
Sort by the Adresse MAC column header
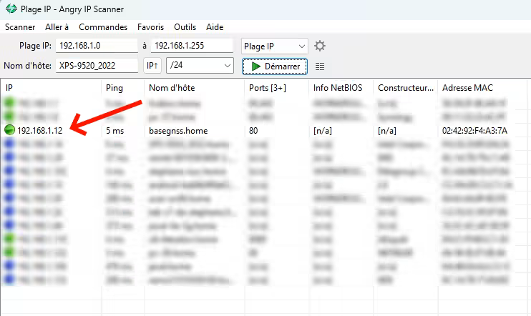(x=467, y=87)
